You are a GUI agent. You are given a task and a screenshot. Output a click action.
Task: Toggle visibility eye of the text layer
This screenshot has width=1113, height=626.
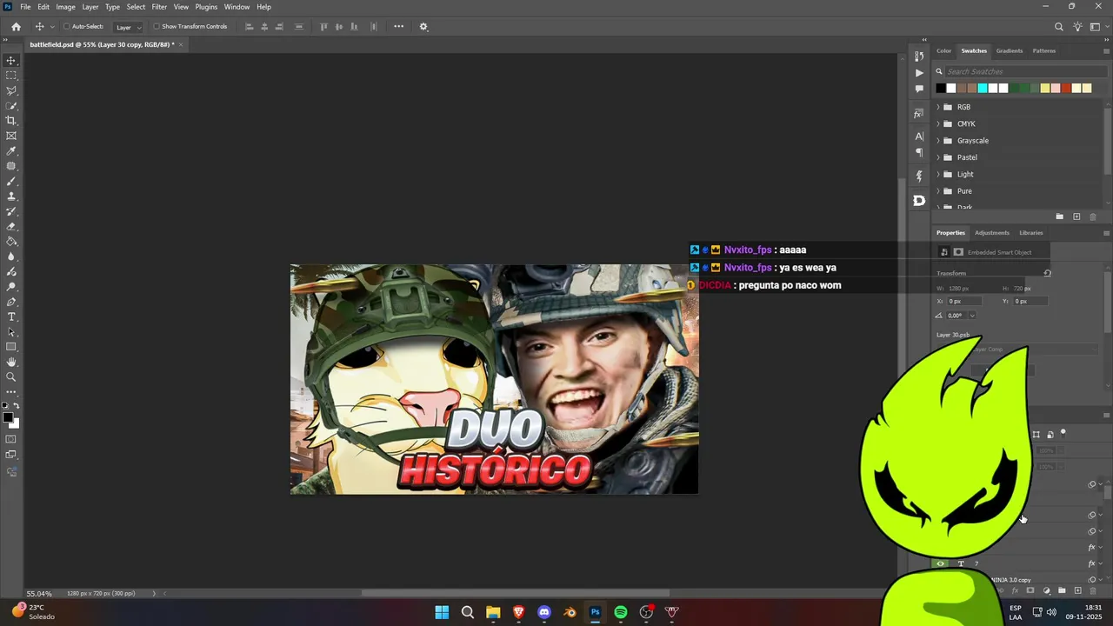click(940, 563)
